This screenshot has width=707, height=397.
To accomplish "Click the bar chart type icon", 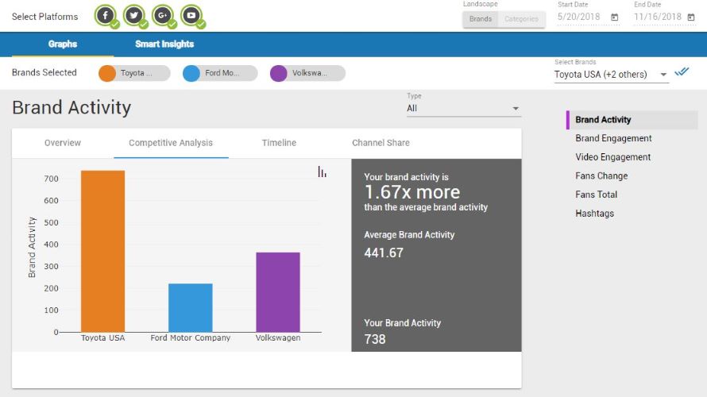I will click(322, 172).
